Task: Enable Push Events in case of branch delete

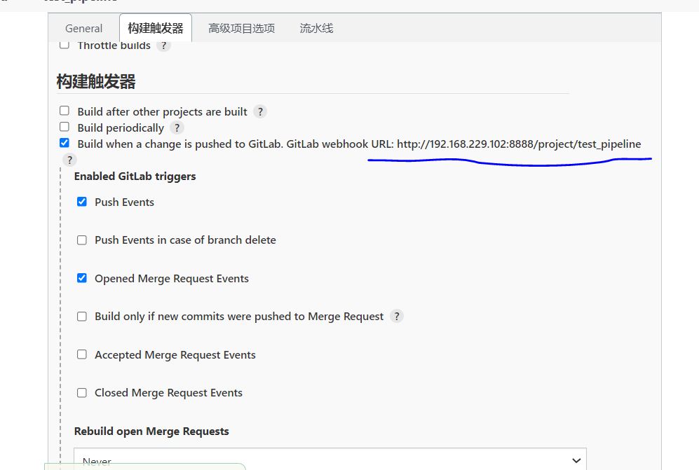Action: click(x=81, y=240)
